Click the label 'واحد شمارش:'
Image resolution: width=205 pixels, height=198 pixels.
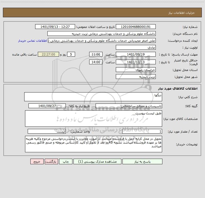click(x=80, y=132)
